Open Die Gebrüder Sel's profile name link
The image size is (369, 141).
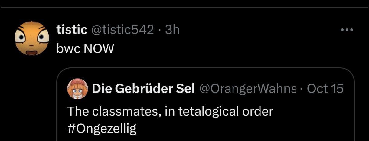click(x=143, y=89)
